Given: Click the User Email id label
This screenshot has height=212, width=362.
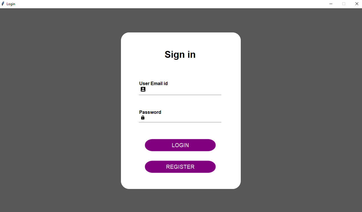Looking at the screenshot, I should (x=153, y=83).
